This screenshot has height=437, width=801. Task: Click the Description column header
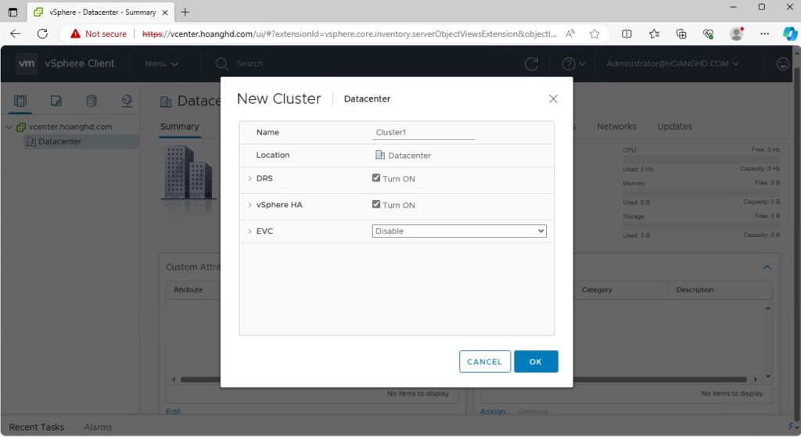coord(695,289)
